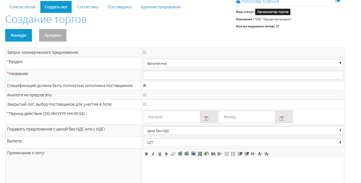The image size is (361, 183).
Task: Click the Период действия label
Action: pos(47,114)
